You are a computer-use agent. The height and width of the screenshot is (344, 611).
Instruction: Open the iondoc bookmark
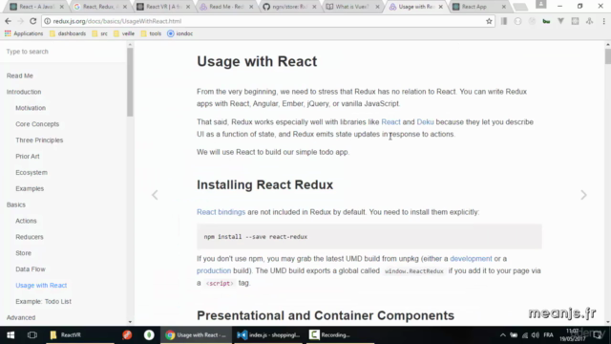pyautogui.click(x=180, y=33)
